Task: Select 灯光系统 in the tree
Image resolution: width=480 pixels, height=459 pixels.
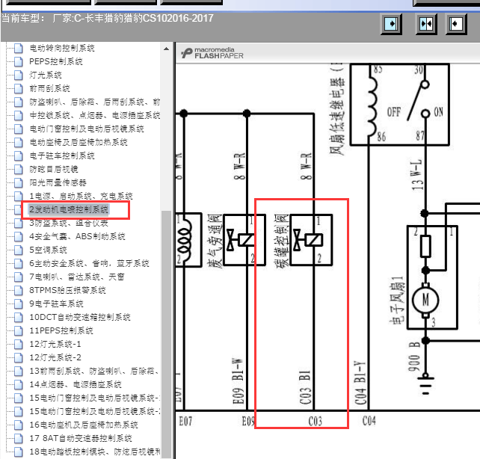Action: [46, 75]
